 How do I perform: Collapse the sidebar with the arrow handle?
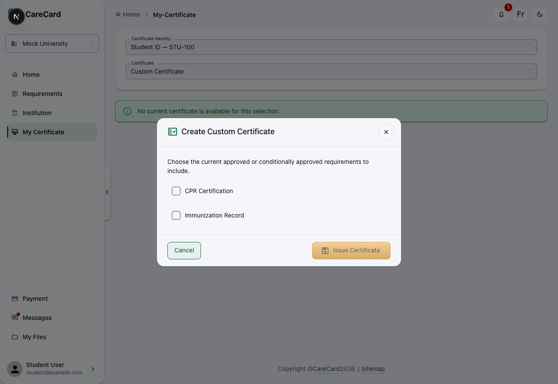[107, 192]
